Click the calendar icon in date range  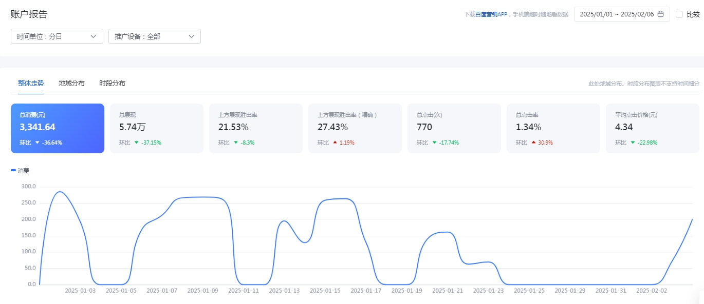(661, 14)
